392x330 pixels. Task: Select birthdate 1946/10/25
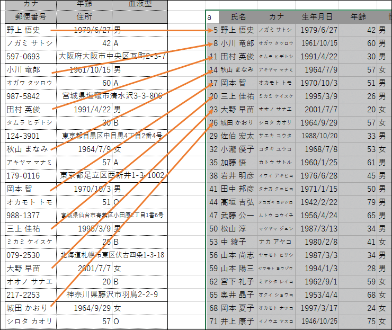[317, 322]
